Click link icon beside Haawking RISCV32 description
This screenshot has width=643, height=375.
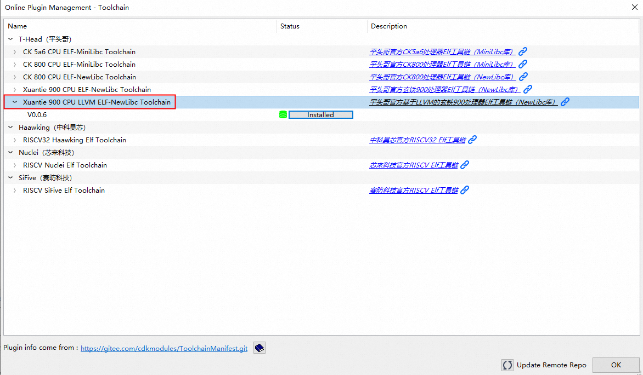pyautogui.click(x=472, y=140)
